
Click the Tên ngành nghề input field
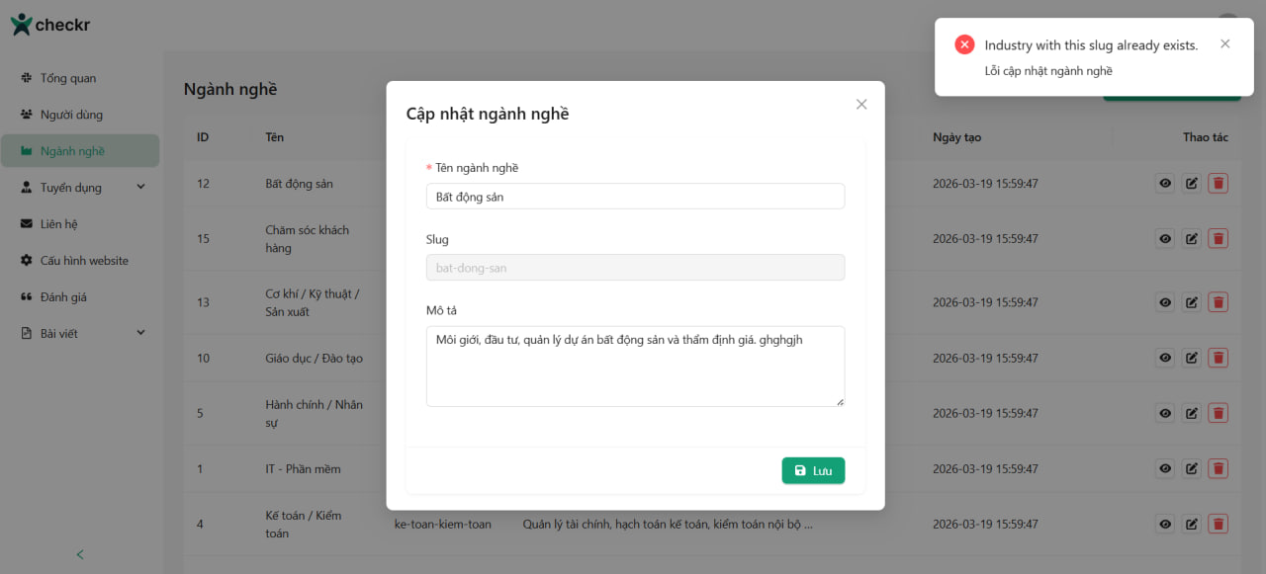(x=635, y=197)
